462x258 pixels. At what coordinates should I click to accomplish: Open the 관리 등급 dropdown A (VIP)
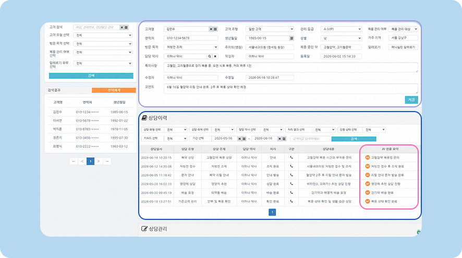341,29
